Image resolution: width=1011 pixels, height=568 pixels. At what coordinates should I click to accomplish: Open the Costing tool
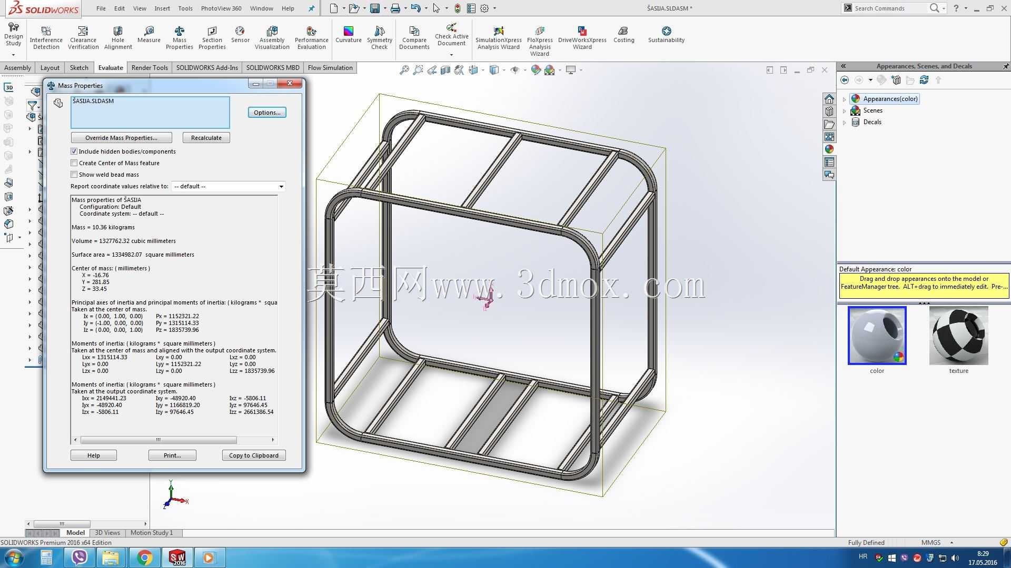624,35
